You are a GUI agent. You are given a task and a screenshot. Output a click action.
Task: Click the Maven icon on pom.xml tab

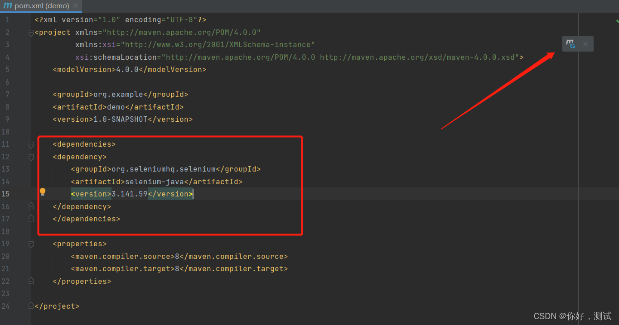[x=8, y=5]
